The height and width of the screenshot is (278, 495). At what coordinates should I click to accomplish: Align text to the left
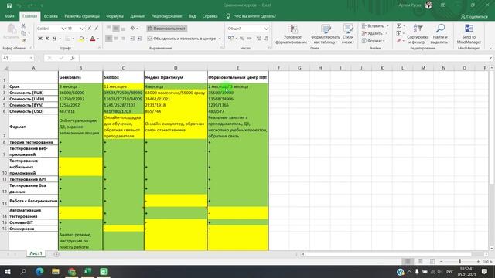pos(108,39)
